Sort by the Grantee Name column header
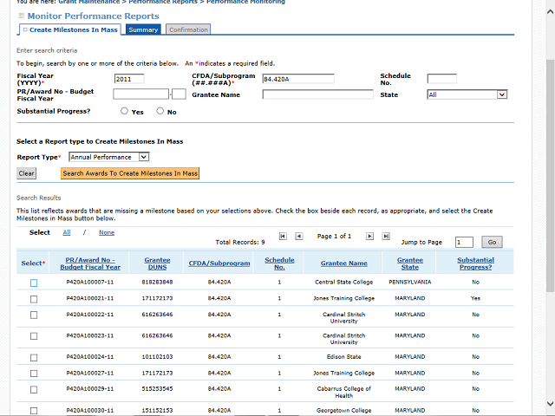Image resolution: width=555 pixels, height=416 pixels. pyautogui.click(x=343, y=263)
